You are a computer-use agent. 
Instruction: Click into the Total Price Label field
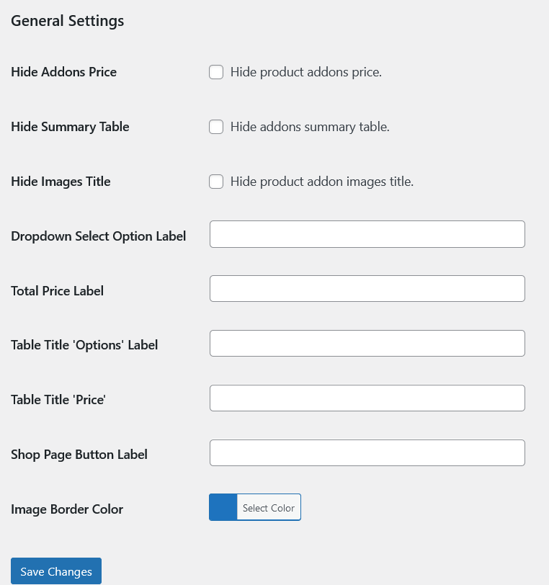tap(367, 289)
